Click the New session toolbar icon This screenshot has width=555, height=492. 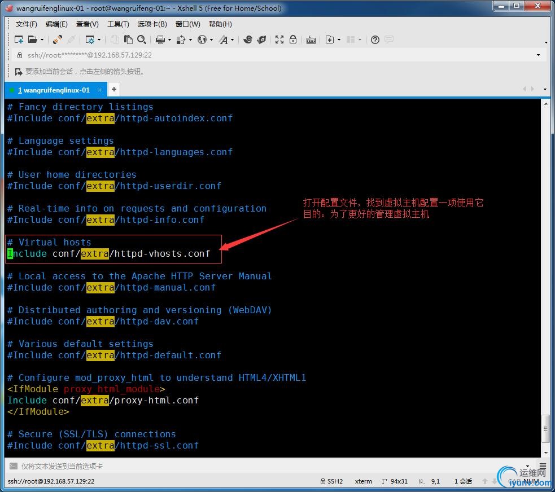click(x=19, y=39)
